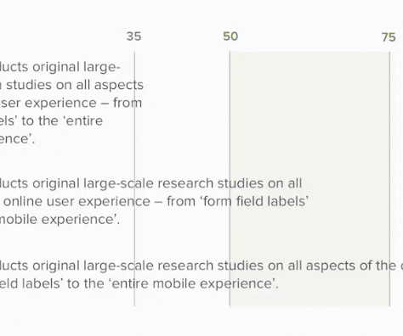This screenshot has width=403, height=336.
Task: Select the vertical guide line under 75
Action: 389,179
